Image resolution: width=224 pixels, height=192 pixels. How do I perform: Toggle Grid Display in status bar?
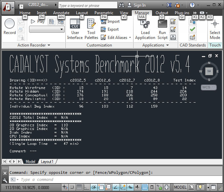tap(79, 187)
